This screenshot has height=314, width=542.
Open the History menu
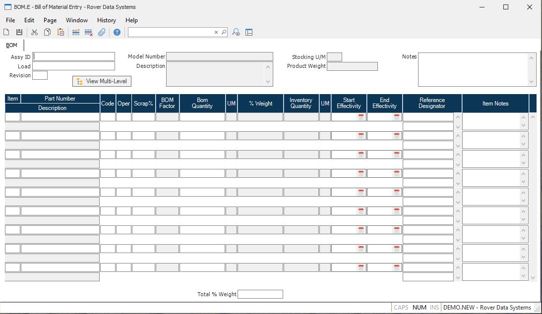click(x=107, y=20)
